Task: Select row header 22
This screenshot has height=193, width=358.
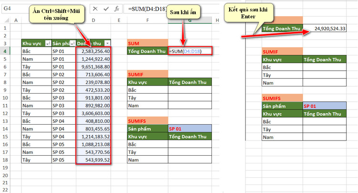Action: [5, 190]
